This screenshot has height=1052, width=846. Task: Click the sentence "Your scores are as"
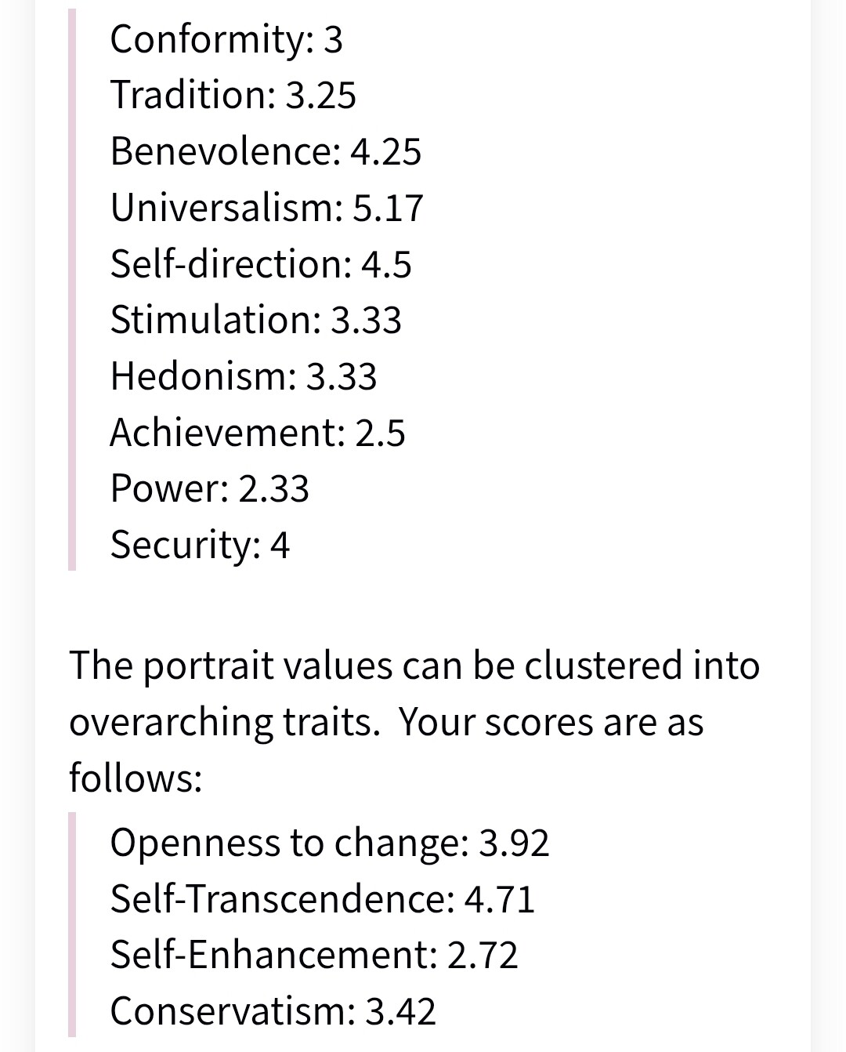pos(551,722)
